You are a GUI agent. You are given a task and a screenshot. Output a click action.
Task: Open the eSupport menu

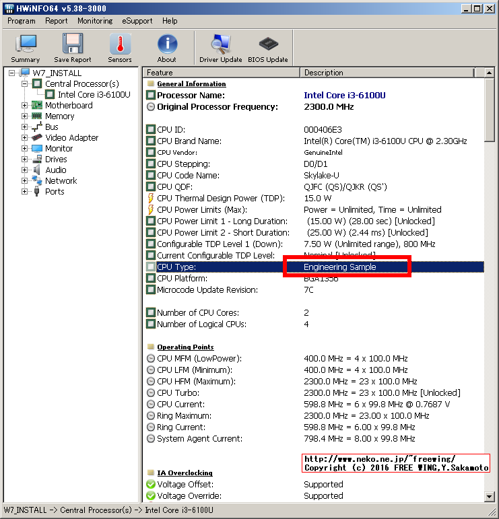point(137,21)
